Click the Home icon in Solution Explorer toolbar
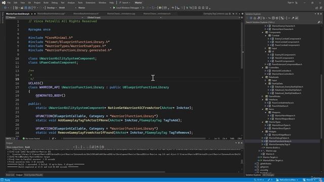324x182 pixels. click(x=255, y=18)
